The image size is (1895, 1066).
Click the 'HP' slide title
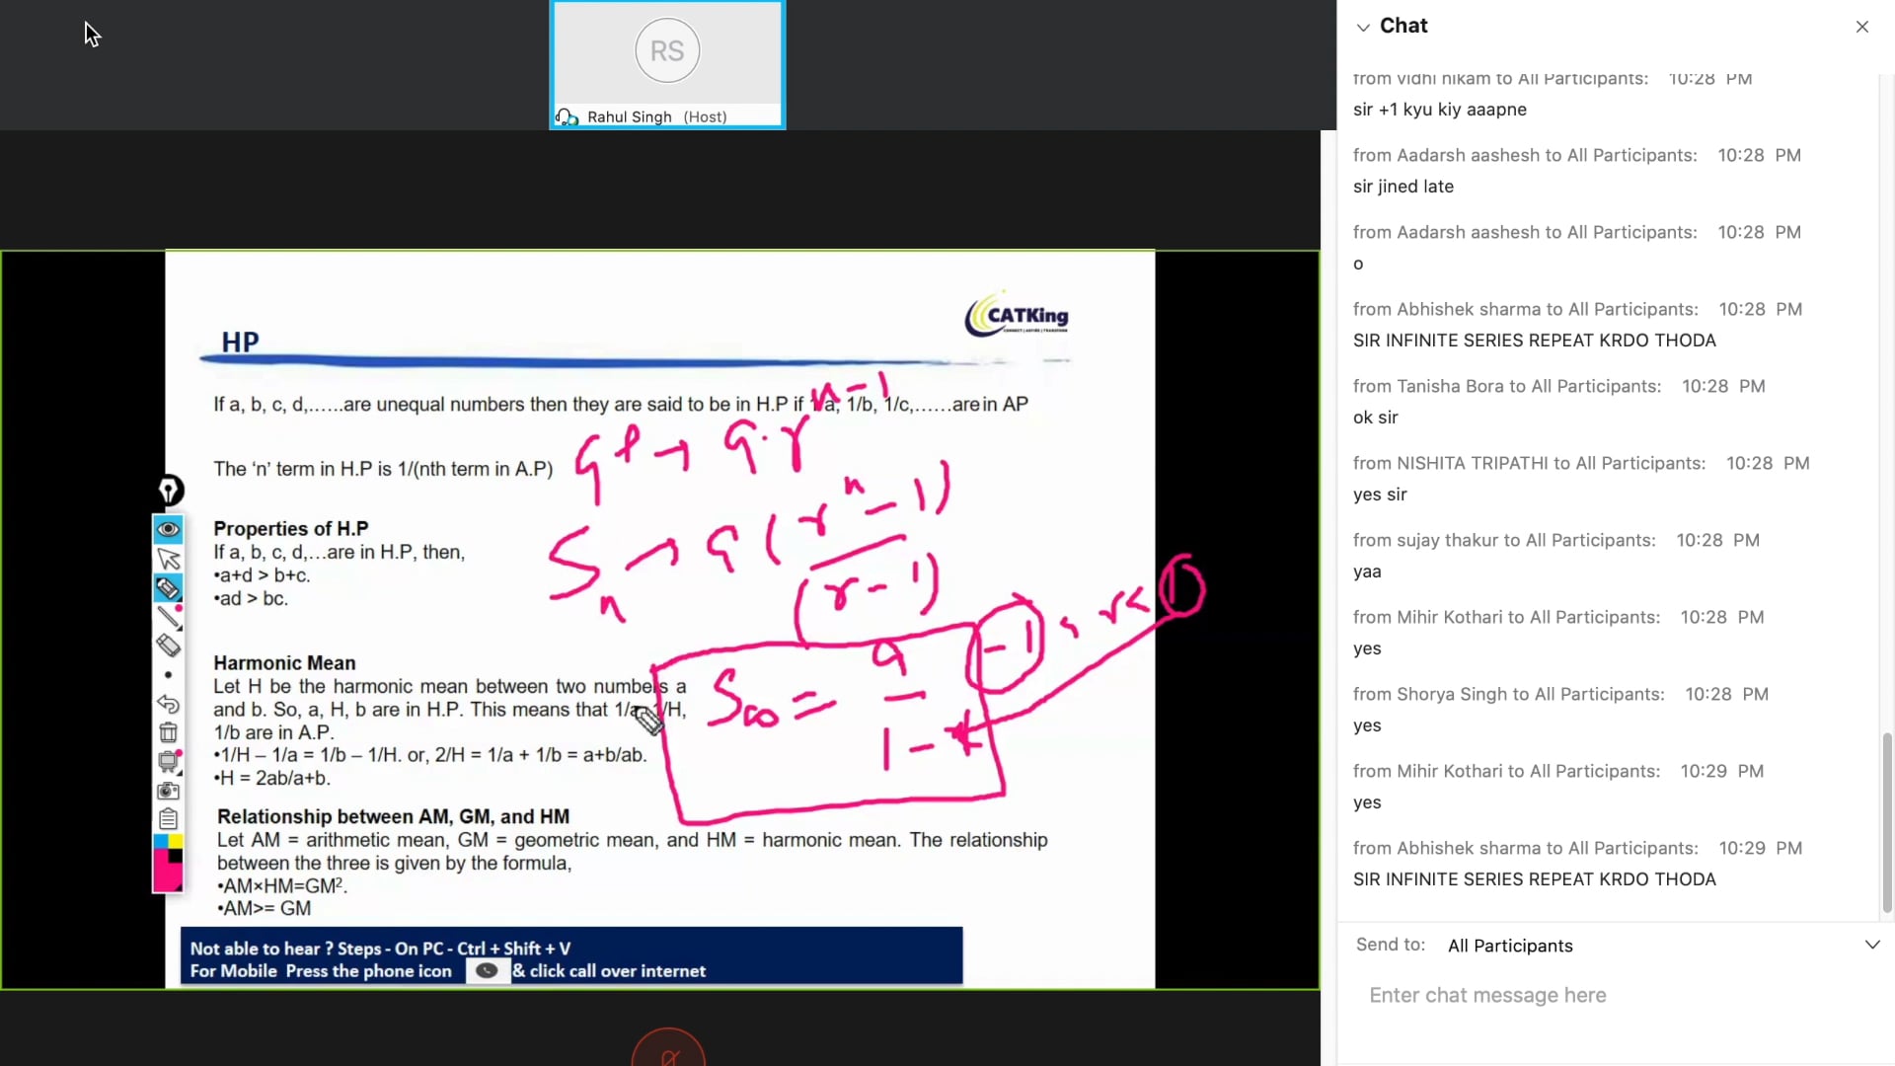click(240, 343)
